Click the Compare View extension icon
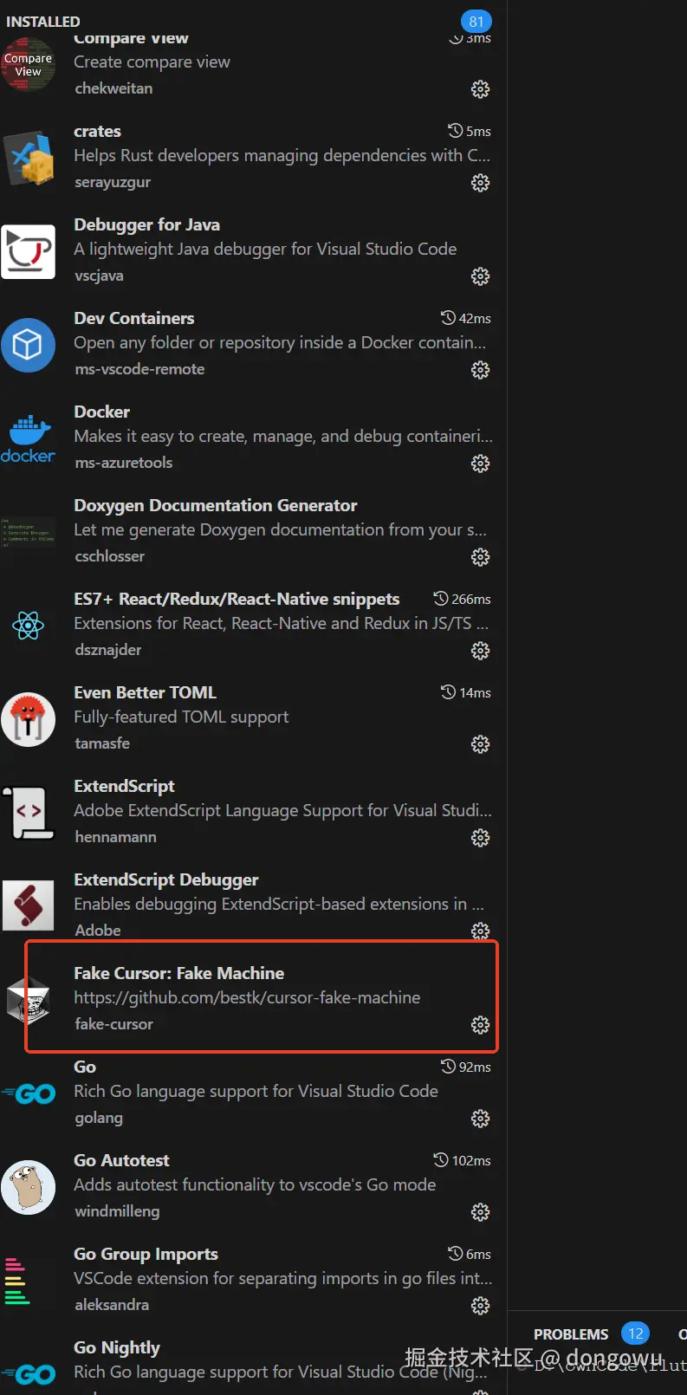The height and width of the screenshot is (1395, 687). point(29,64)
